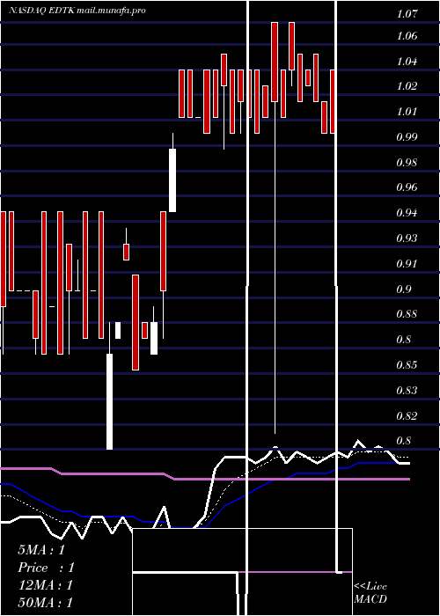440x616 pixels.
Task: Select the 1.01 price axis label
Action: click(407, 112)
